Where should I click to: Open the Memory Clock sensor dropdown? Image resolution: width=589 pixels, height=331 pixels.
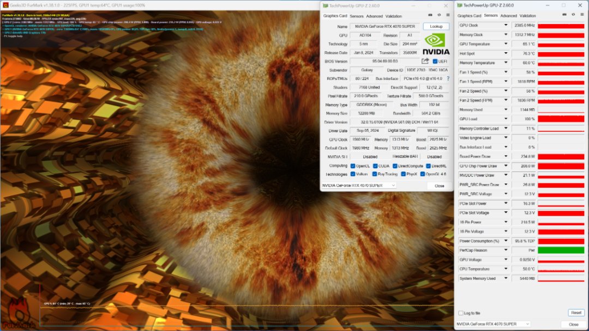[x=506, y=34]
